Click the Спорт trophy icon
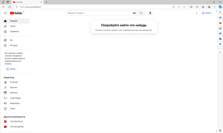223x133 pixels. pyautogui.click(x=5, y=109)
